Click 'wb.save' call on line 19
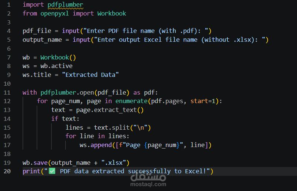297x191 pixels. (35, 163)
